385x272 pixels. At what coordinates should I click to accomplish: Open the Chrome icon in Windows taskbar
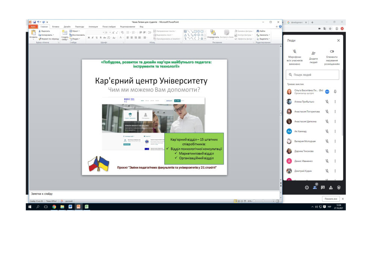[54, 207]
